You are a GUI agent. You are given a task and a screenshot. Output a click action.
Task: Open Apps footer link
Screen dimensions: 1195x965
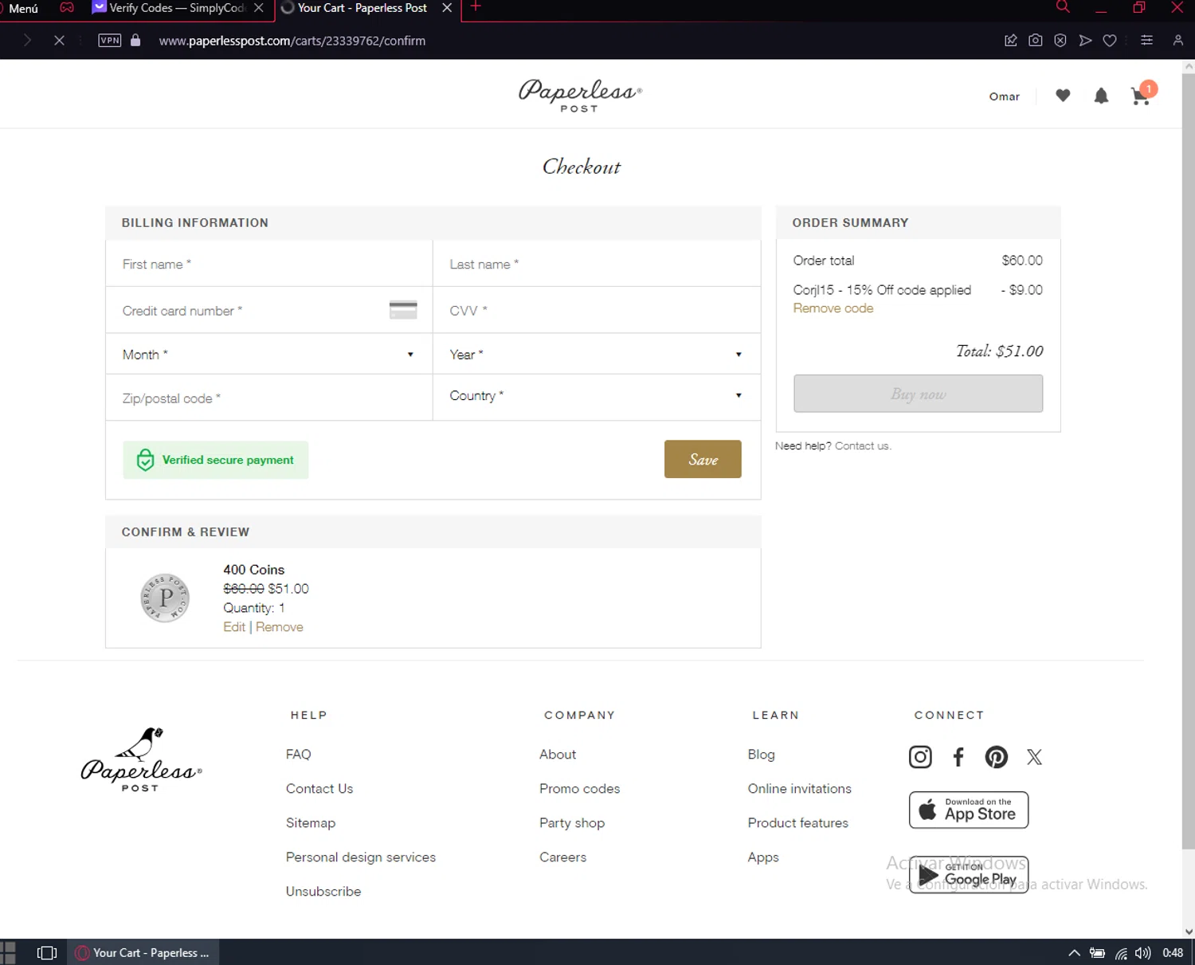(x=763, y=857)
